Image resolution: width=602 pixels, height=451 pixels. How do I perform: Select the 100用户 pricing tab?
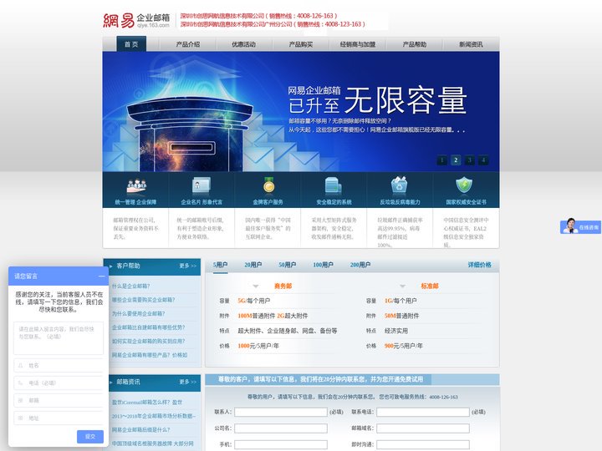pyautogui.click(x=323, y=265)
